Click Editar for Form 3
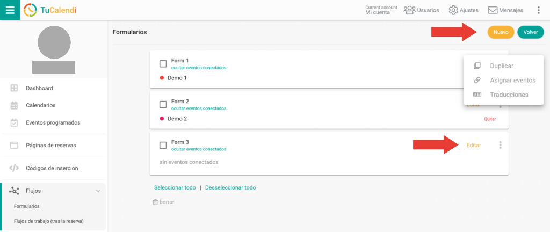 click(x=473, y=145)
